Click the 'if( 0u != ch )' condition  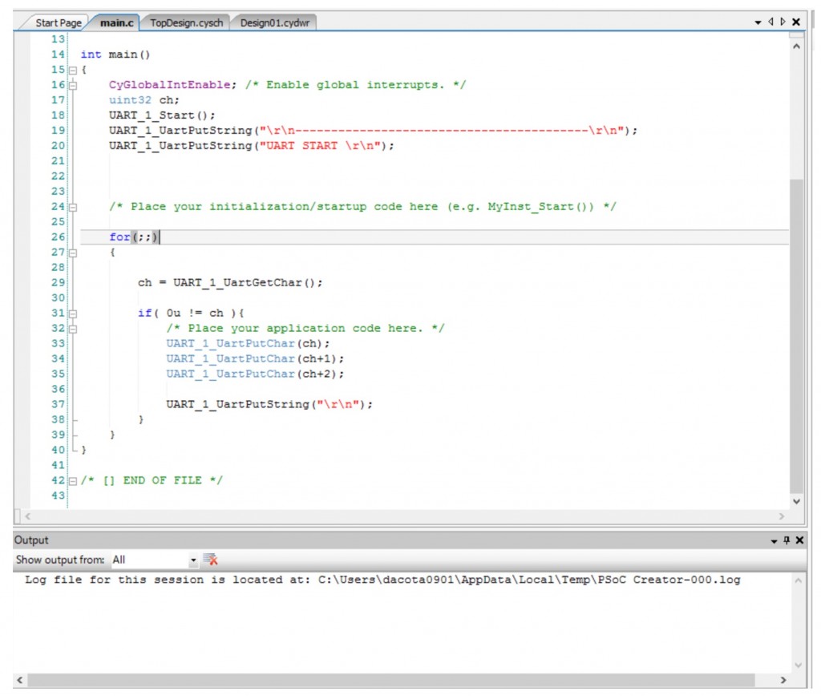(x=191, y=314)
